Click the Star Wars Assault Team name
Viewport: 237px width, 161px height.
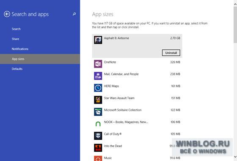pos(119,98)
